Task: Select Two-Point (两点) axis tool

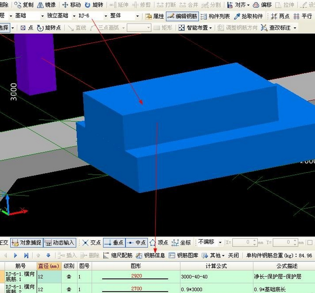Action: click(x=280, y=17)
